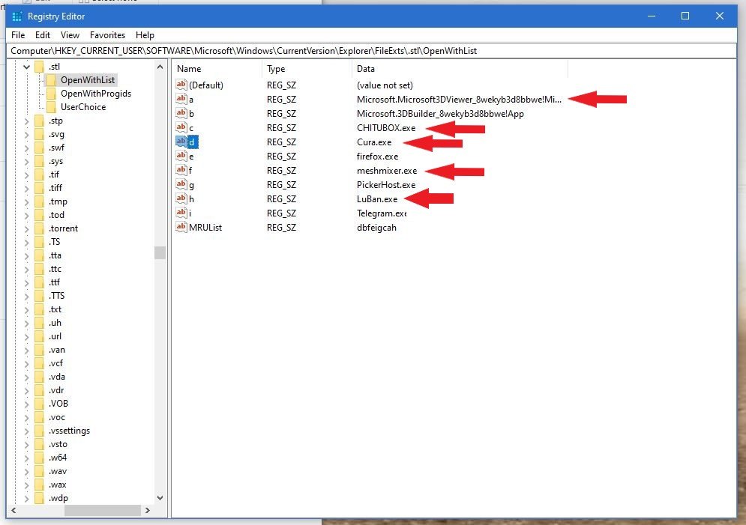Click the Registry Editor title bar app icon
The image size is (746, 525).
tap(17, 16)
